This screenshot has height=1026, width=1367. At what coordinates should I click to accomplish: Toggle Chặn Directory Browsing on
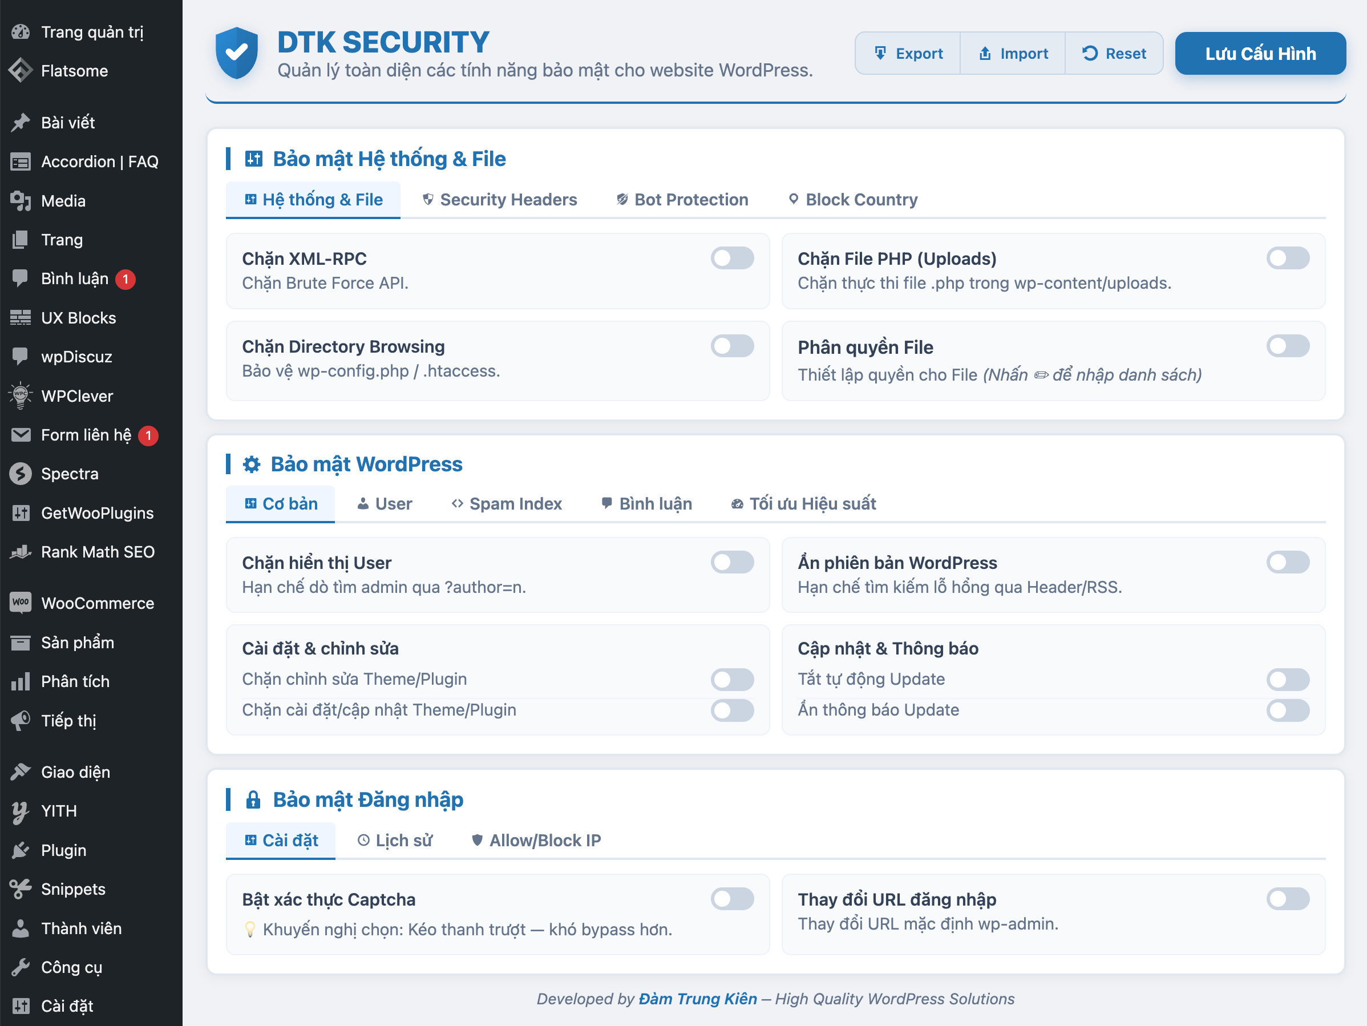[x=733, y=345]
